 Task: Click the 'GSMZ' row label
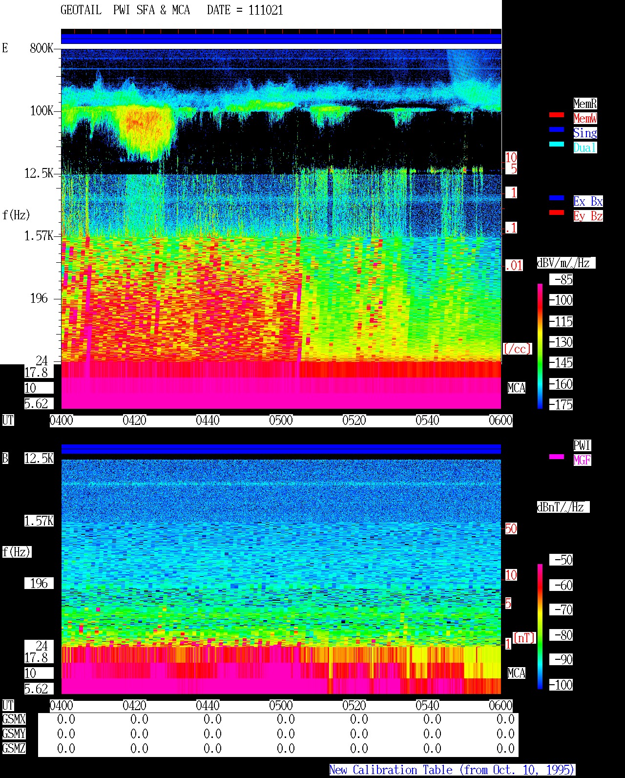click(x=14, y=749)
